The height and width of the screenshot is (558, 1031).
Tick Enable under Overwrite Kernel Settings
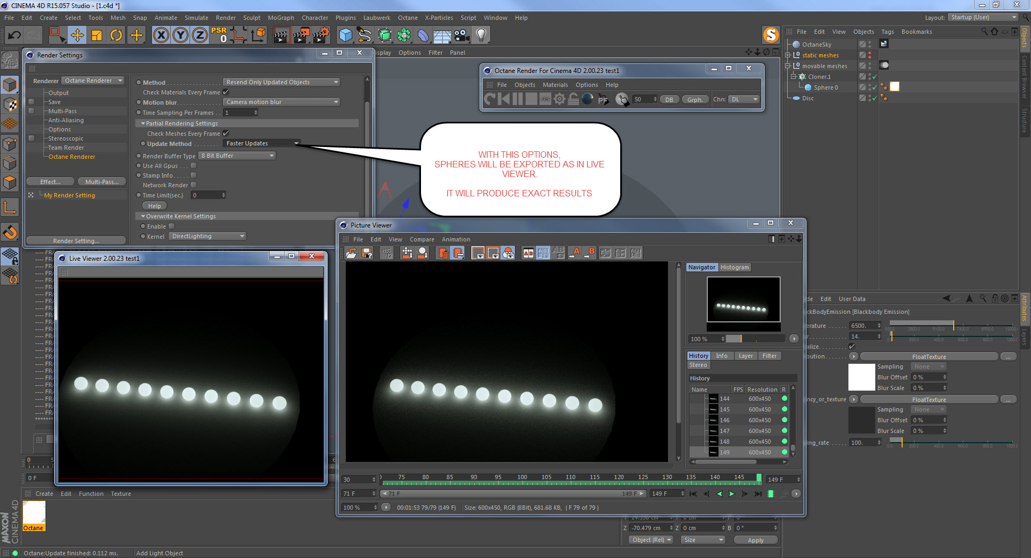(x=172, y=226)
